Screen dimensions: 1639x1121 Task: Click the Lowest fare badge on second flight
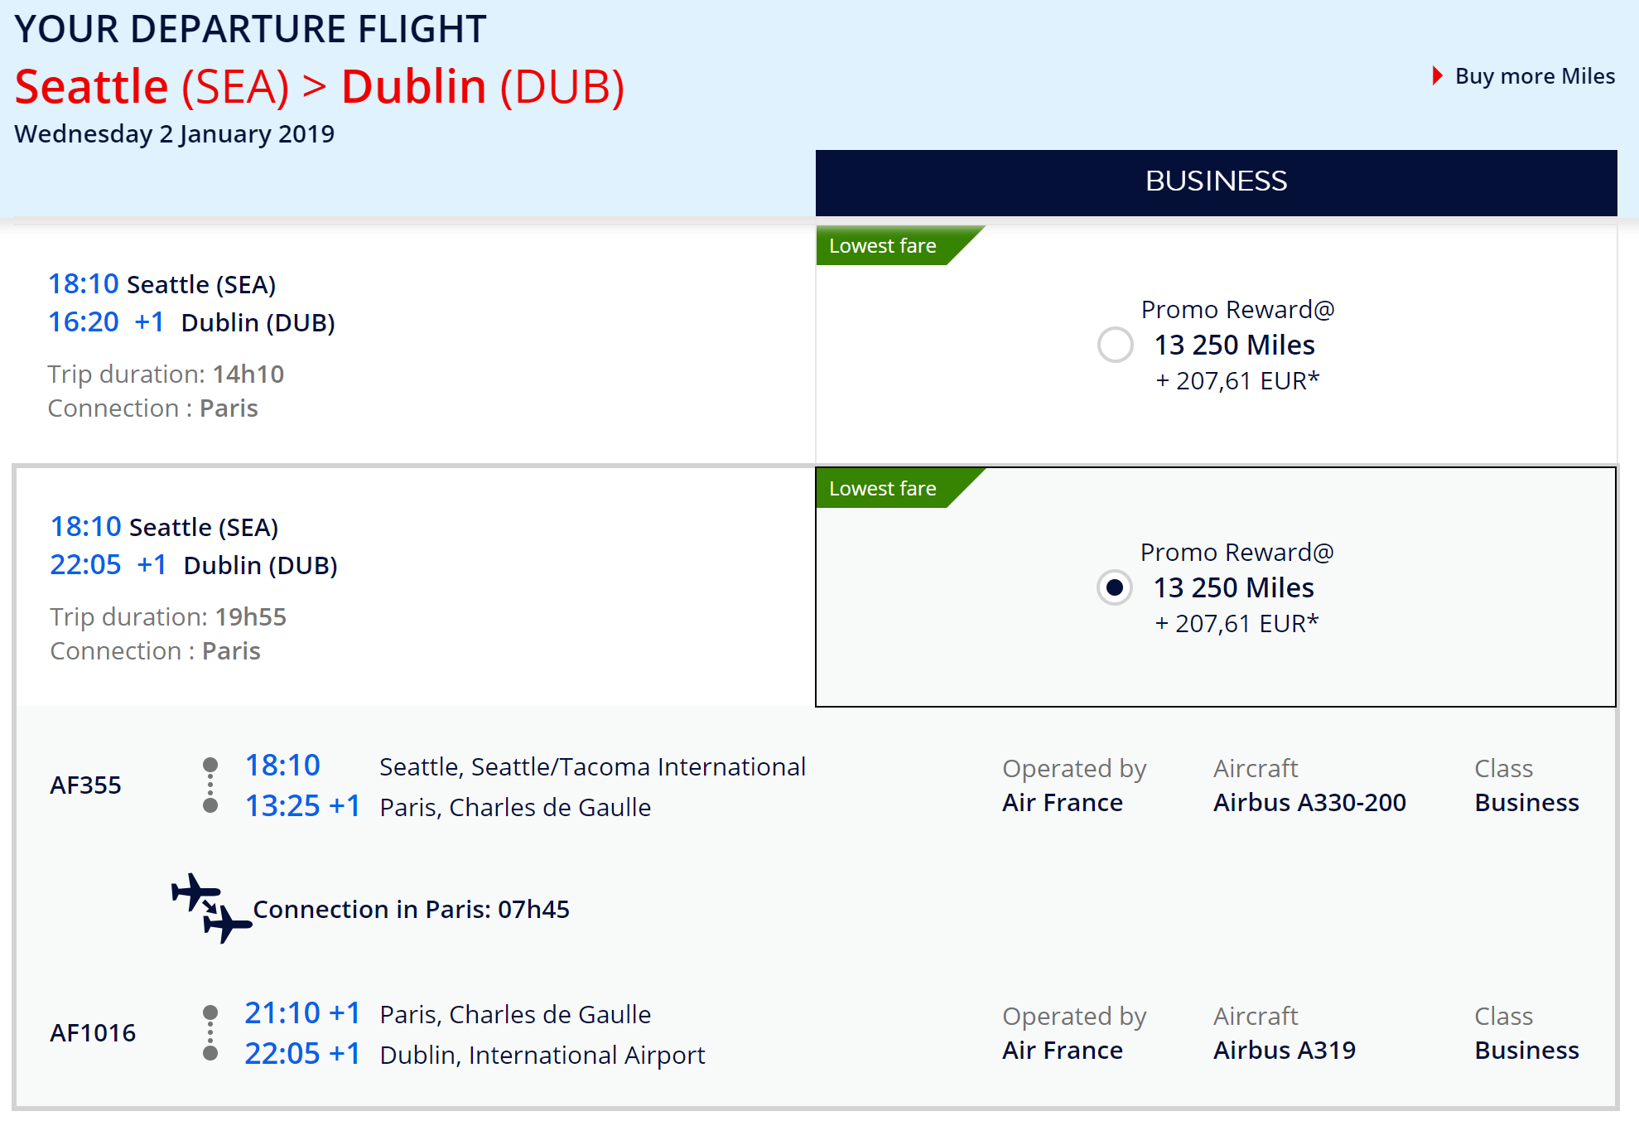[x=883, y=489]
